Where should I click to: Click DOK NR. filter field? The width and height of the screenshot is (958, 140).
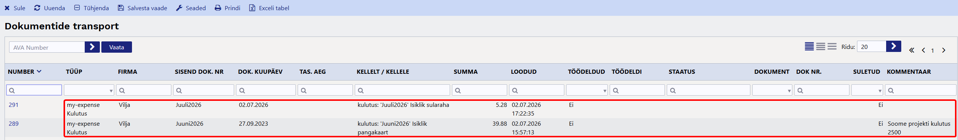click(822, 90)
